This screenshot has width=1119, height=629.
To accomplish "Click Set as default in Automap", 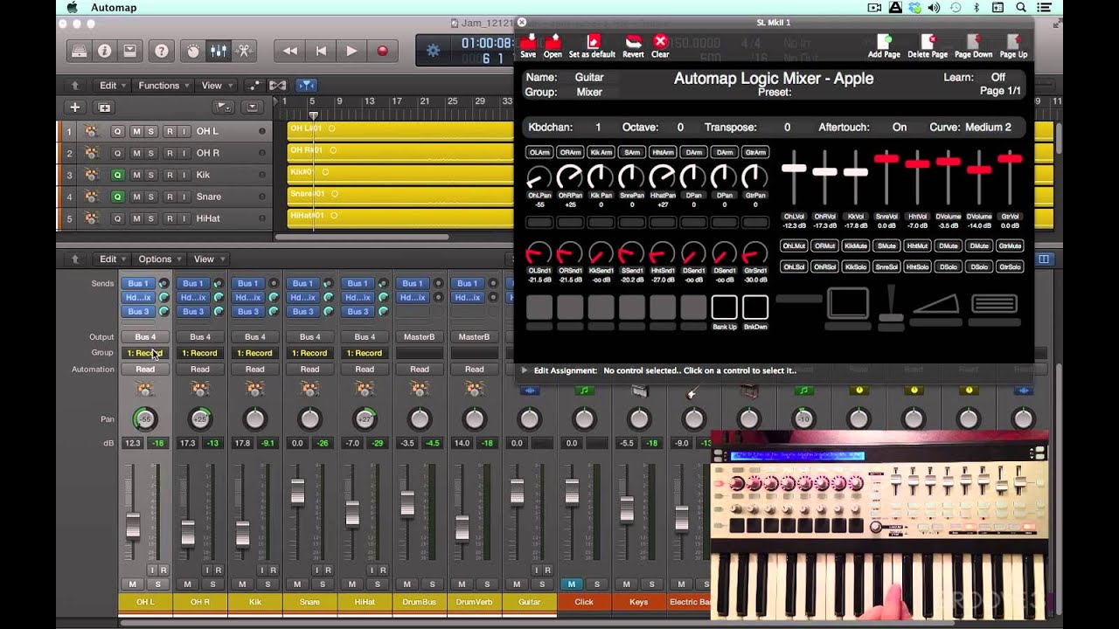I will 593,45.
